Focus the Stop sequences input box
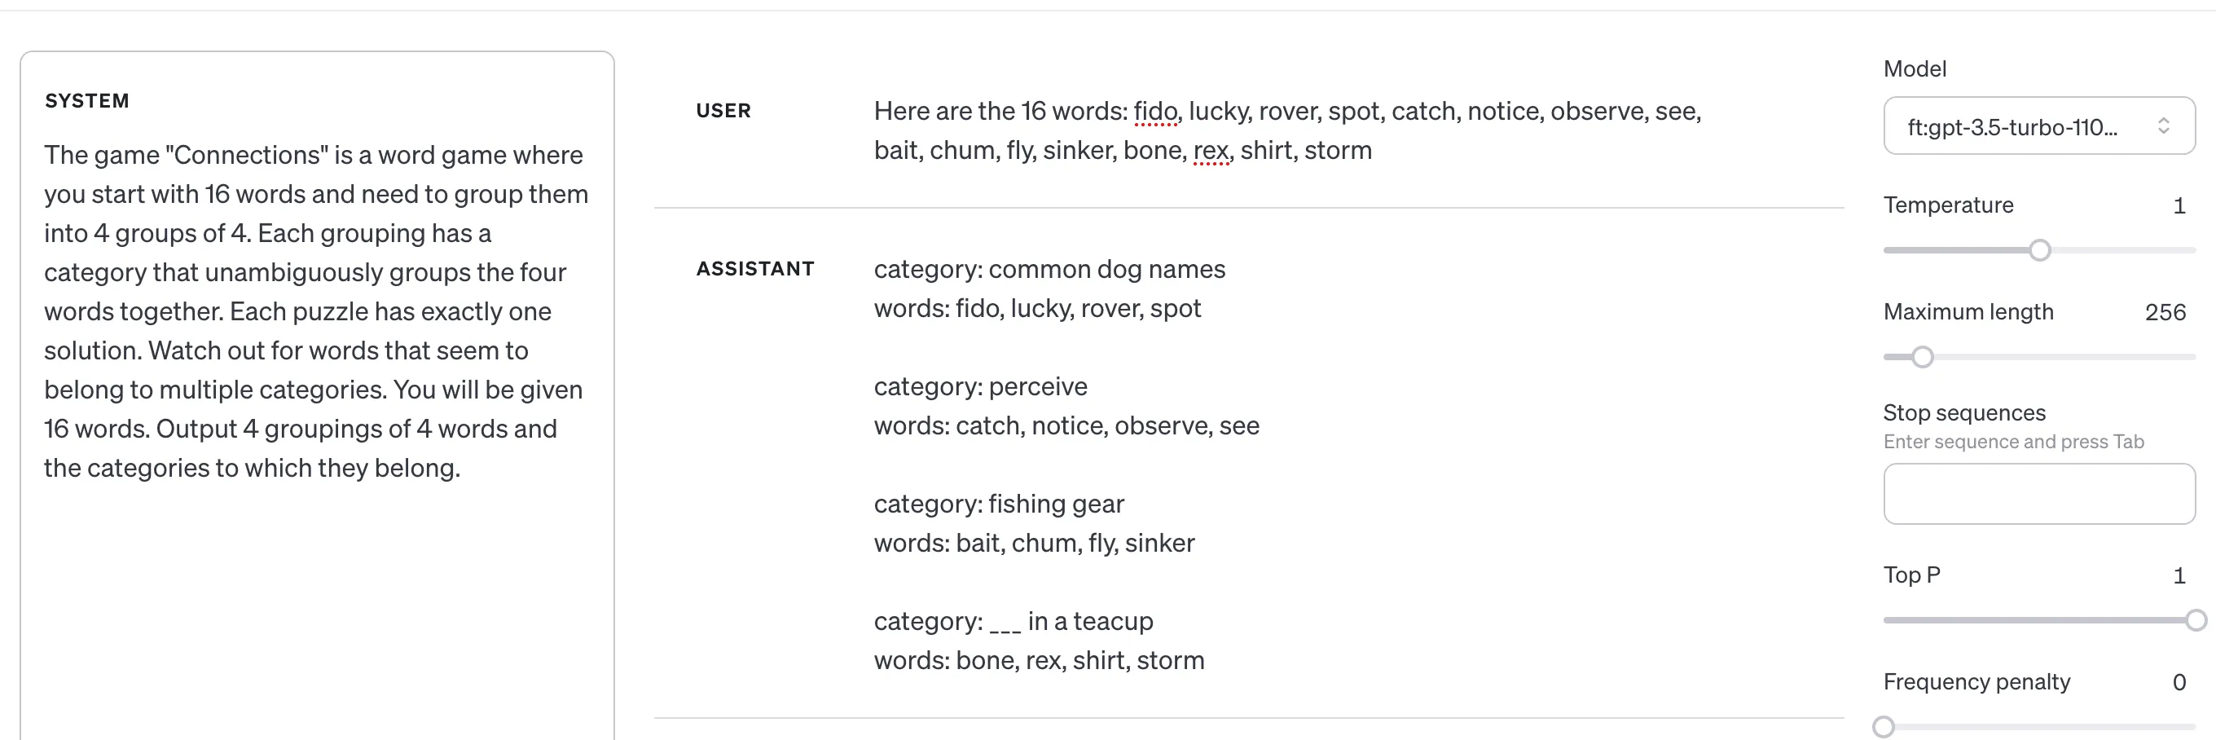The width and height of the screenshot is (2216, 740). coord(2037,494)
